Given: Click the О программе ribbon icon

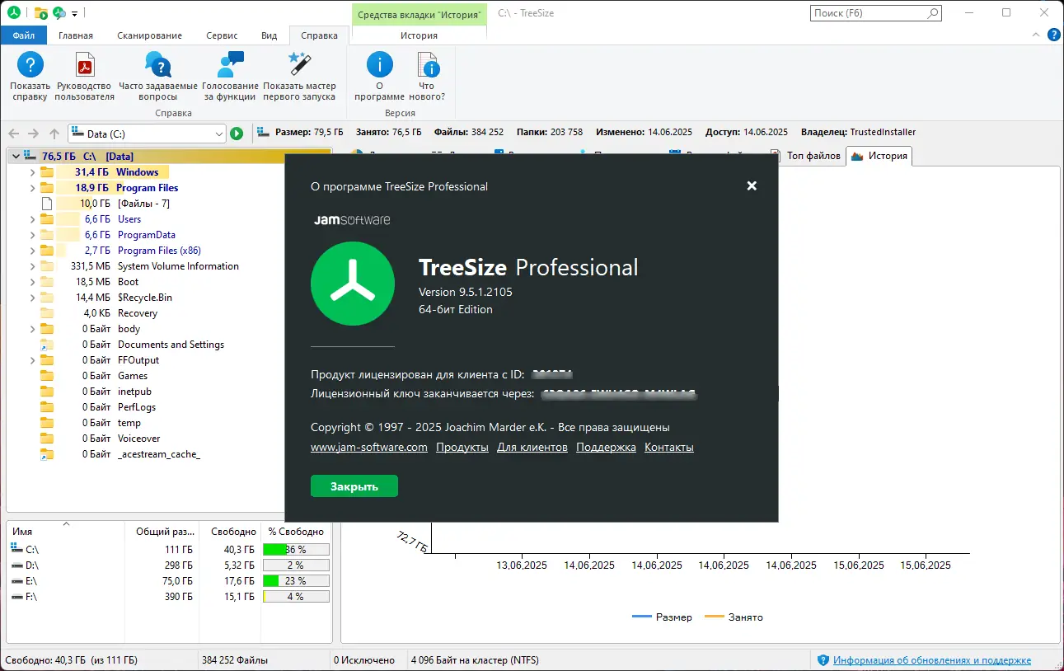Looking at the screenshot, I should point(379,64).
